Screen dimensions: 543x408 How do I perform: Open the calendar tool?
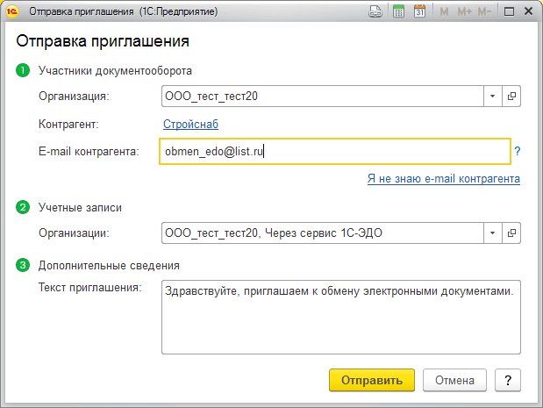tap(419, 12)
